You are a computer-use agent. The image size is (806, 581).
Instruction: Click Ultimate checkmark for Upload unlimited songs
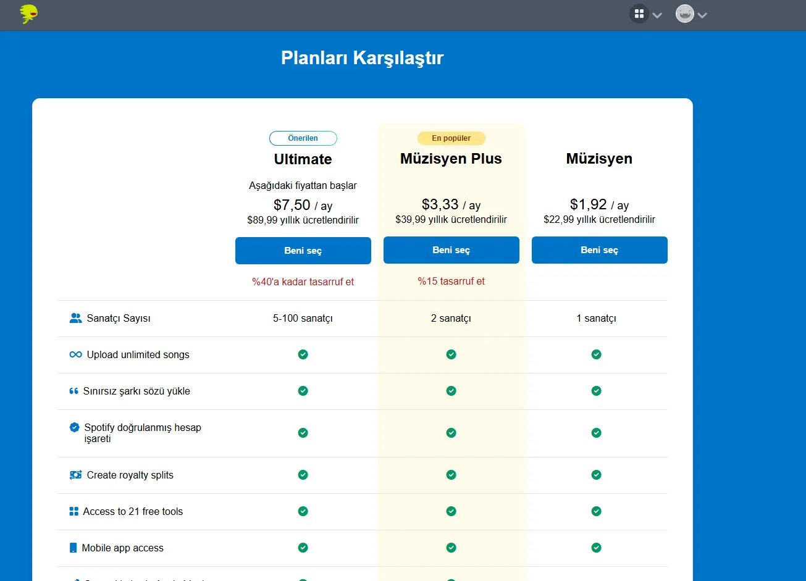pyautogui.click(x=303, y=354)
